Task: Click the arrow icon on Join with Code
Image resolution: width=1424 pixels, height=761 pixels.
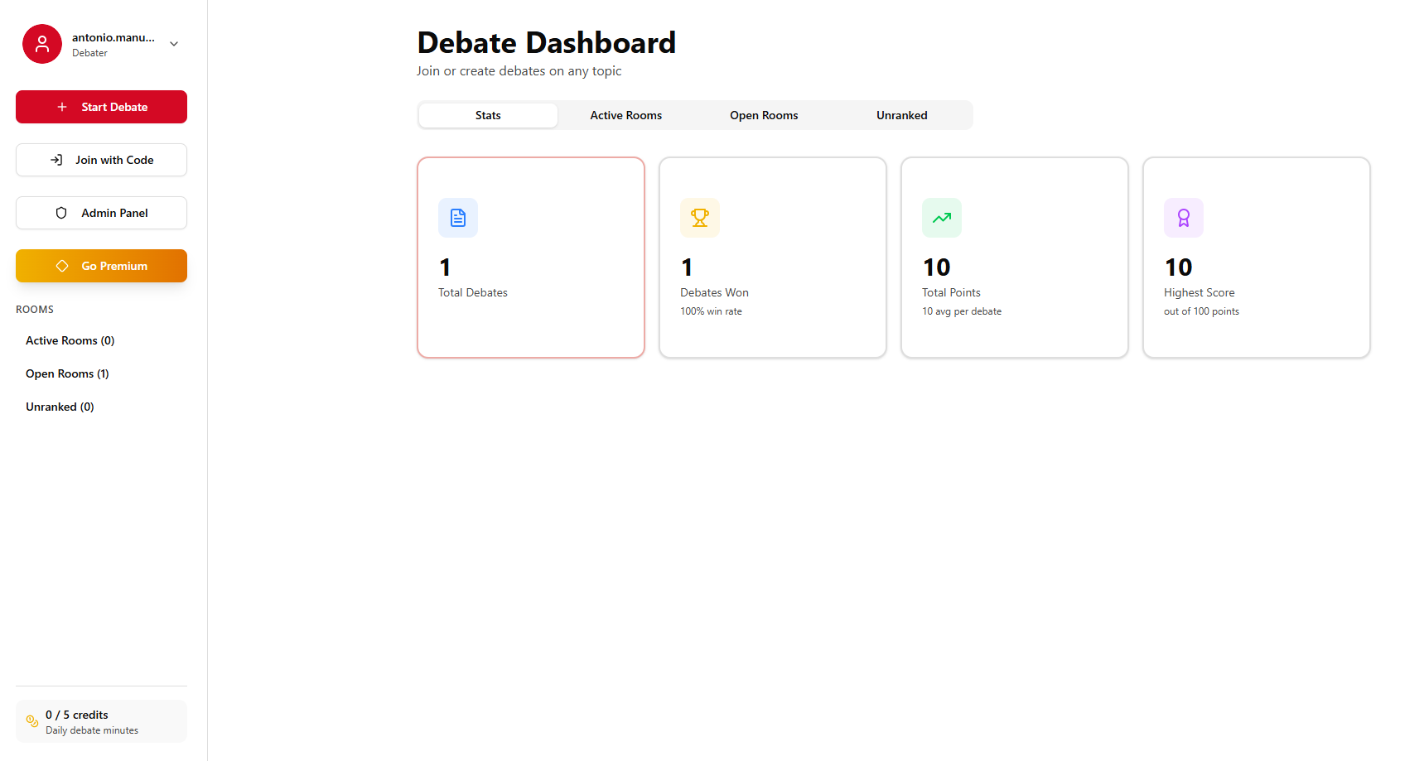Action: [57, 159]
